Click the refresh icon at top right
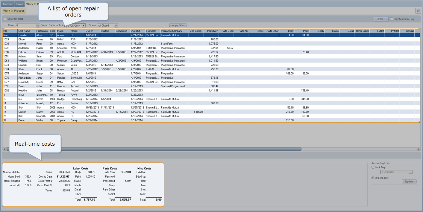423x212 pixels. 418,11
